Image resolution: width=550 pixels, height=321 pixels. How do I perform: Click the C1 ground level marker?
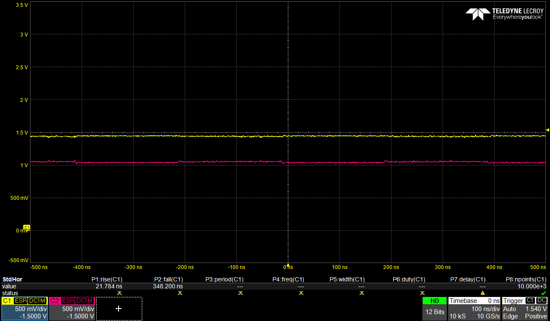click(26, 227)
